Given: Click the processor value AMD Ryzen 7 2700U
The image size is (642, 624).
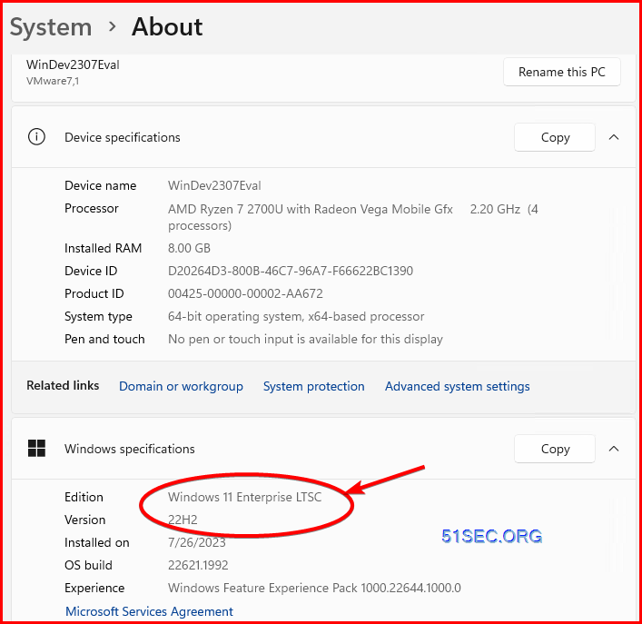Looking at the screenshot, I should (x=353, y=217).
